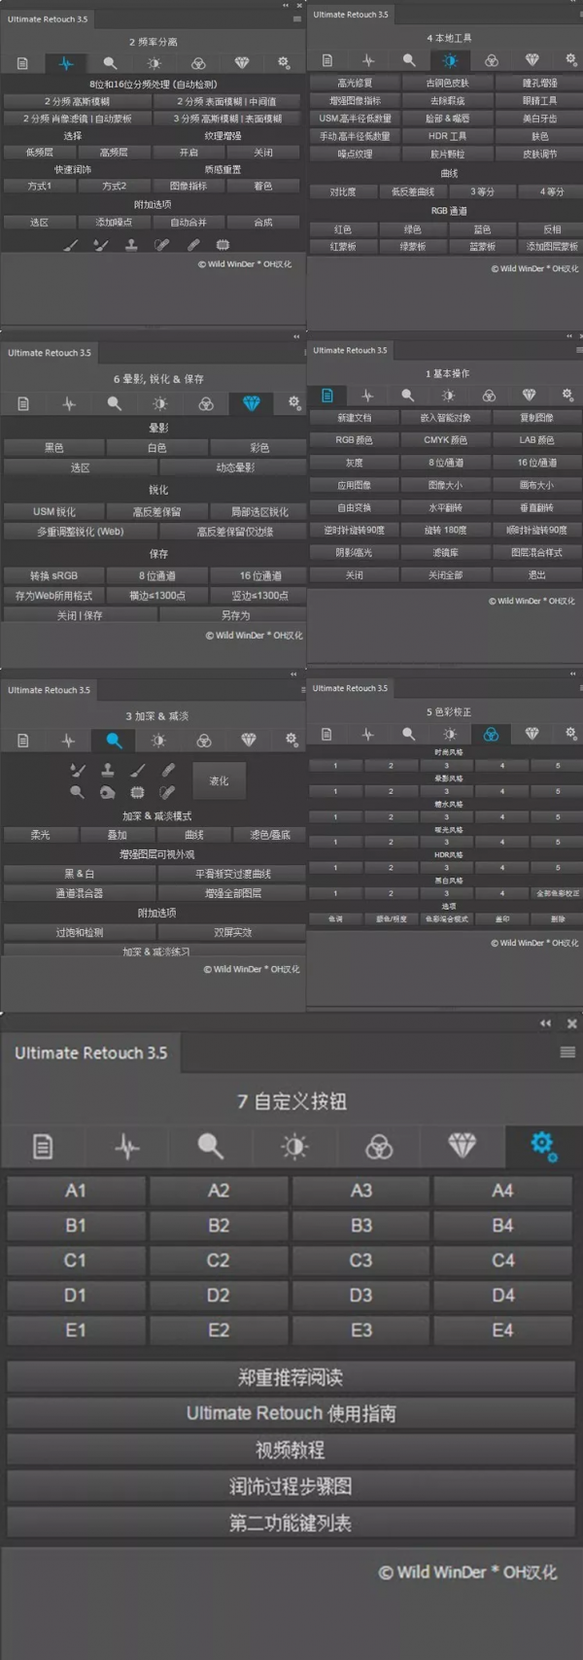Click 另存为 button
The height and width of the screenshot is (1660, 583).
(234, 615)
